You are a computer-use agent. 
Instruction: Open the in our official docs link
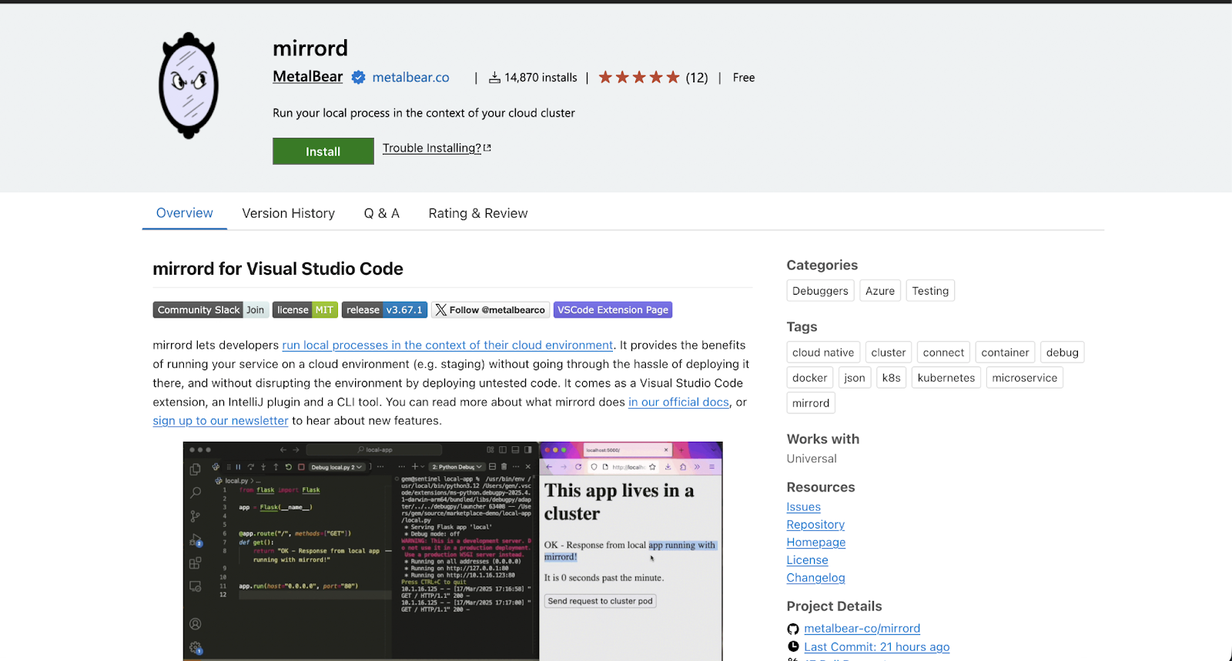tap(678, 402)
